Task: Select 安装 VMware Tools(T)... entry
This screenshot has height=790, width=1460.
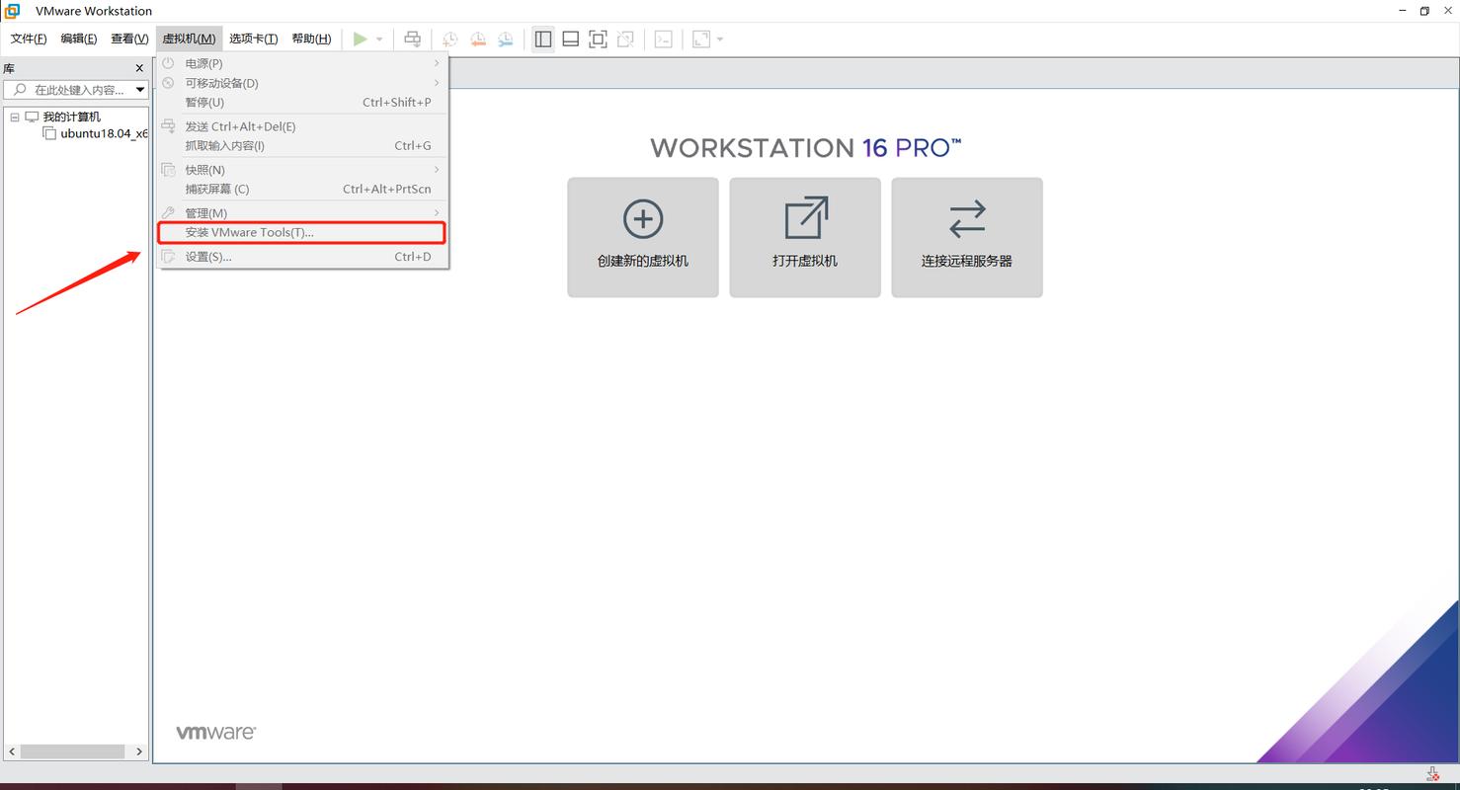Action: click(x=301, y=232)
